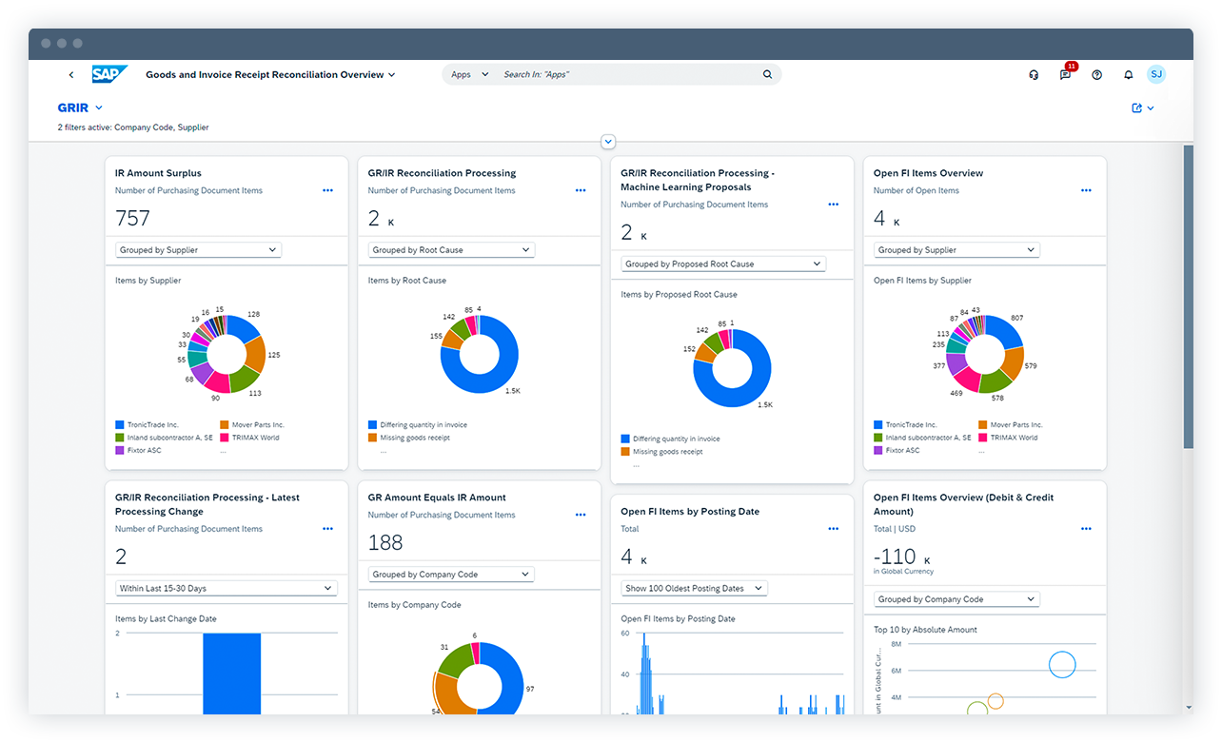Open the headset support icon
1222x742 pixels.
pos(1034,75)
